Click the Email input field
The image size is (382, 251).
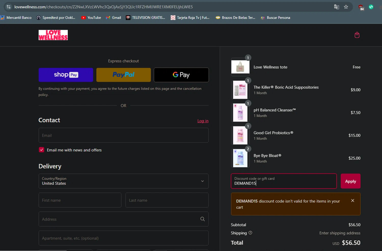click(124, 135)
